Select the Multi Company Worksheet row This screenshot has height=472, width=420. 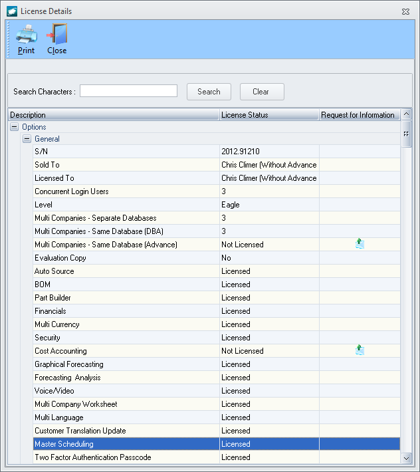point(217,404)
